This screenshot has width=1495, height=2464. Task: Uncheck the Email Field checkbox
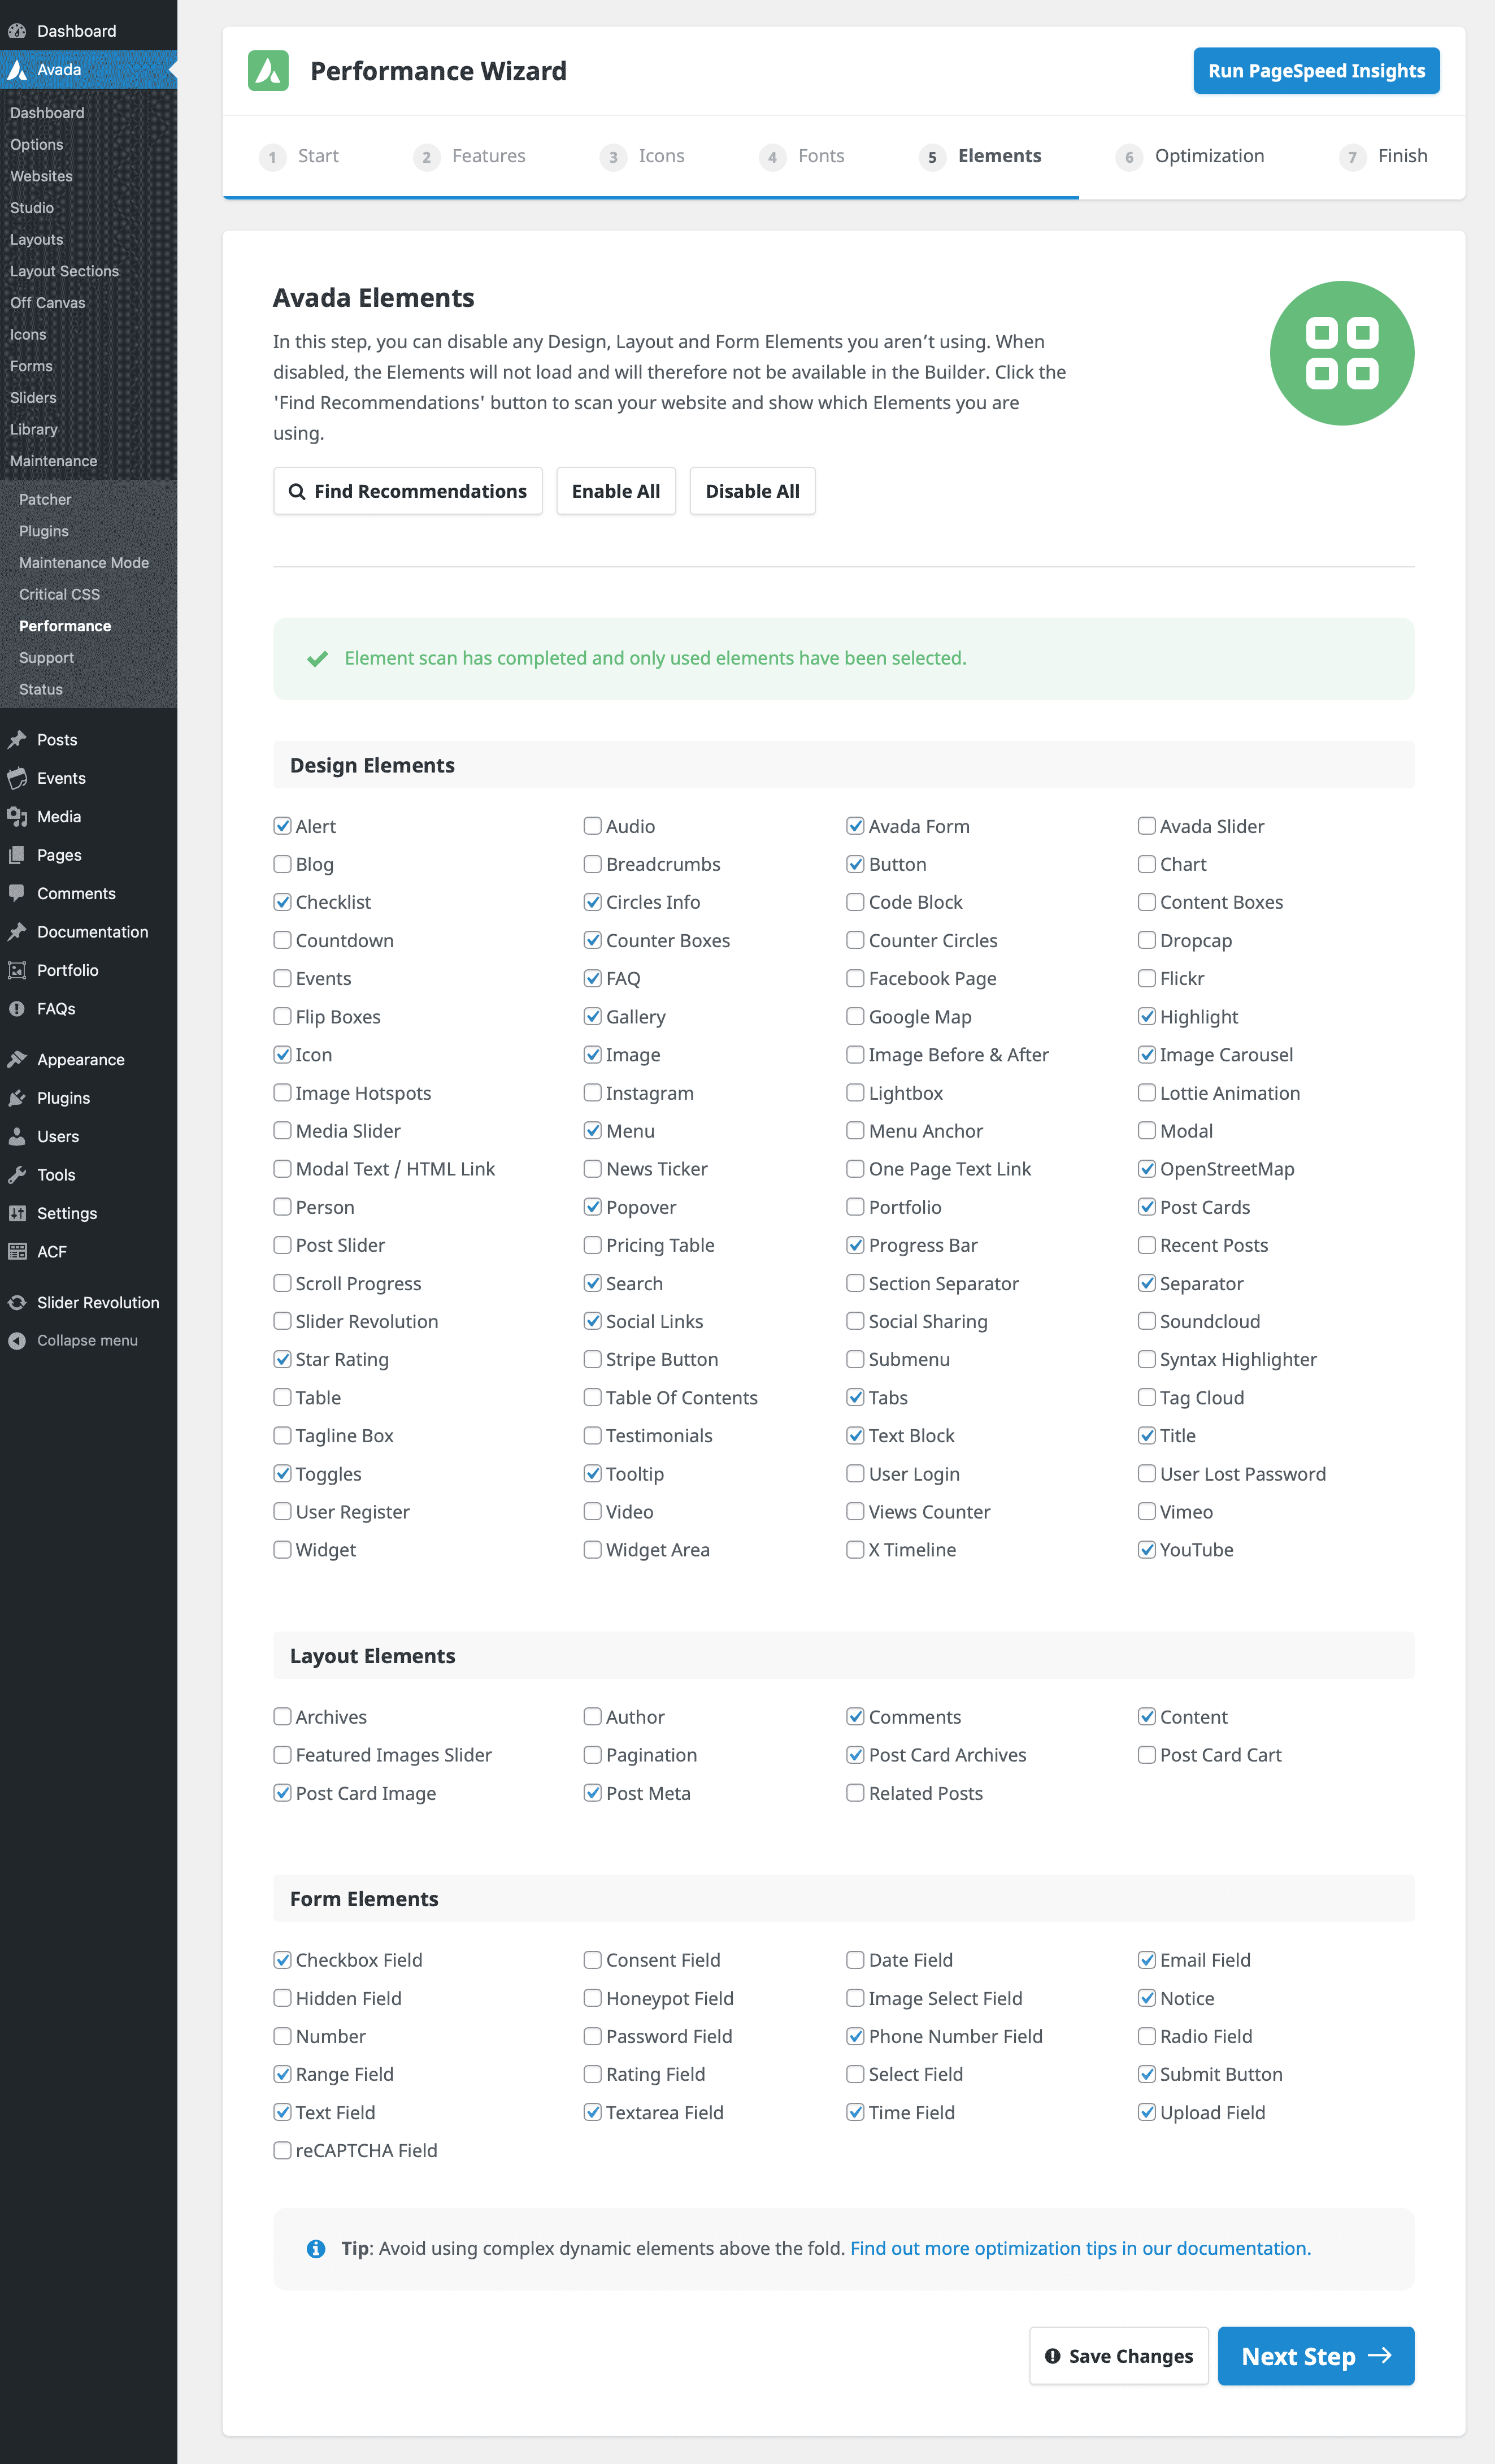[x=1146, y=1960]
